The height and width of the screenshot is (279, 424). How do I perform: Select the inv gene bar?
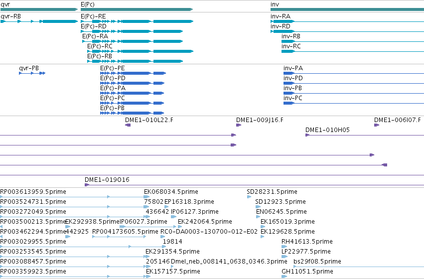[347, 9]
